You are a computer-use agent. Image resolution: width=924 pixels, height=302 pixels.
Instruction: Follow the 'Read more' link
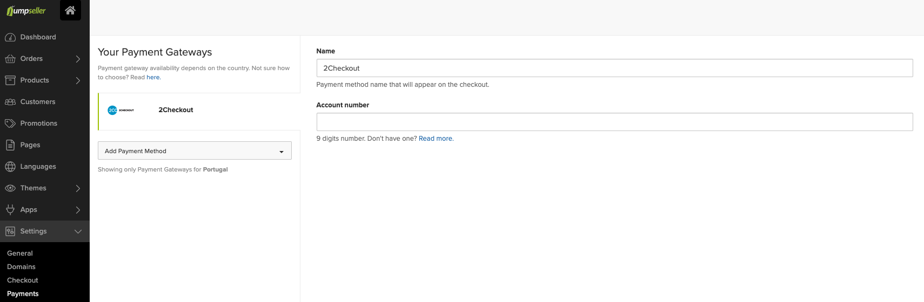click(x=436, y=139)
